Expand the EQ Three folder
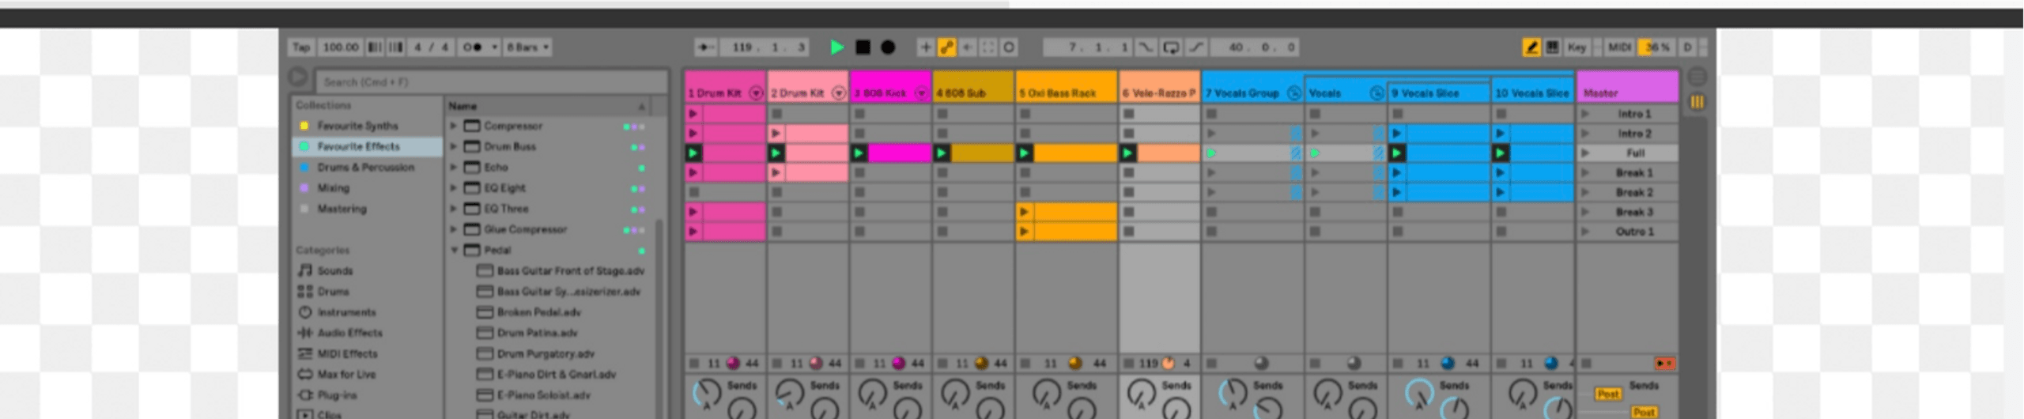The image size is (2024, 419). 454,209
